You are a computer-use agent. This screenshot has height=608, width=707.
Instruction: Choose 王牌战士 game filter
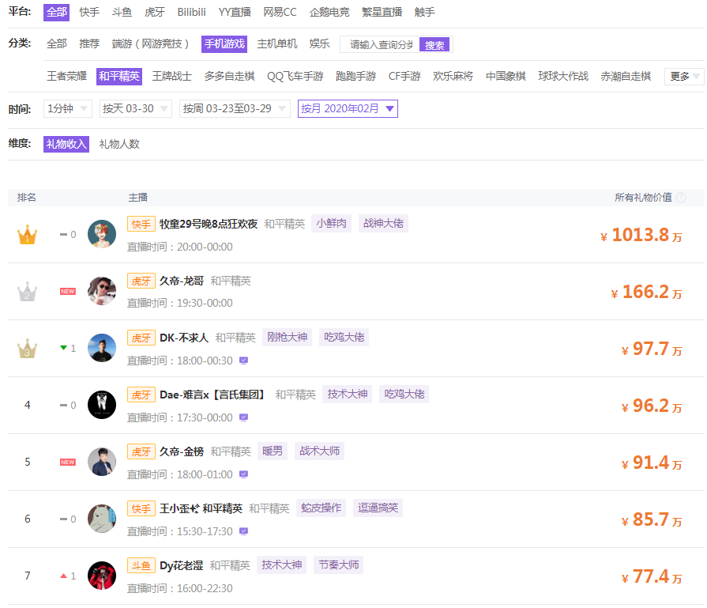[171, 76]
